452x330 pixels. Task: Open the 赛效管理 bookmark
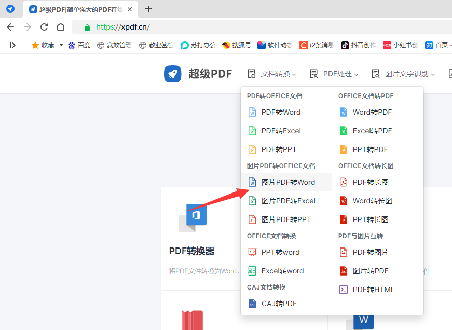click(114, 45)
